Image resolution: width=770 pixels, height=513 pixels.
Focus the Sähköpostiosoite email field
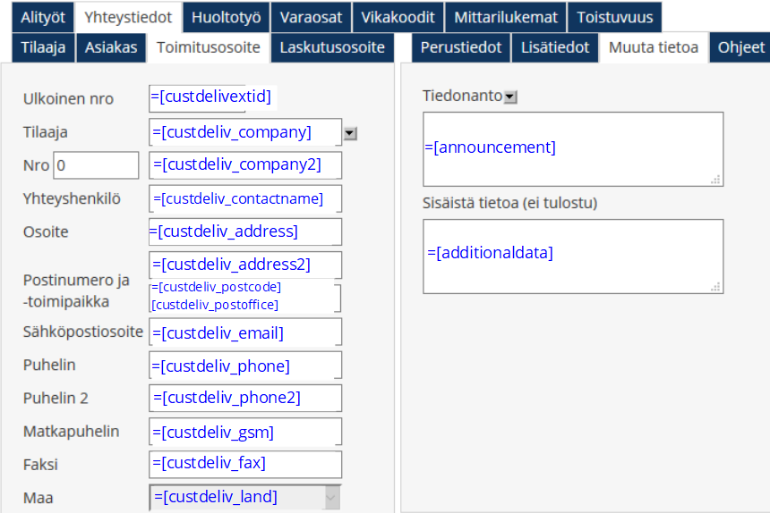[244, 332]
